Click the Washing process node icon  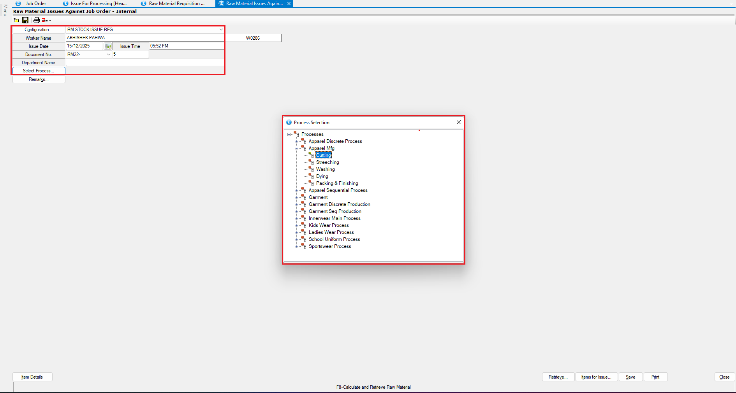coord(311,169)
